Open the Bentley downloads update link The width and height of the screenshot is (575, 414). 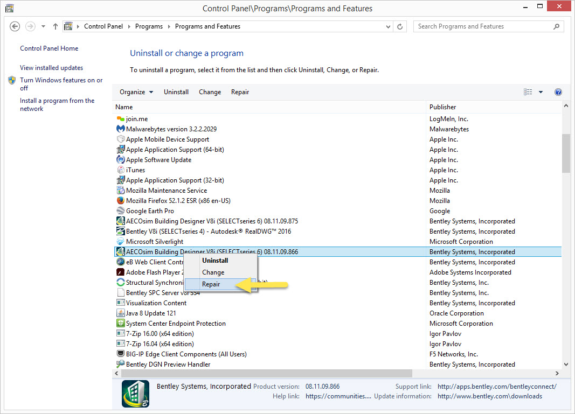pyautogui.click(x=489, y=396)
